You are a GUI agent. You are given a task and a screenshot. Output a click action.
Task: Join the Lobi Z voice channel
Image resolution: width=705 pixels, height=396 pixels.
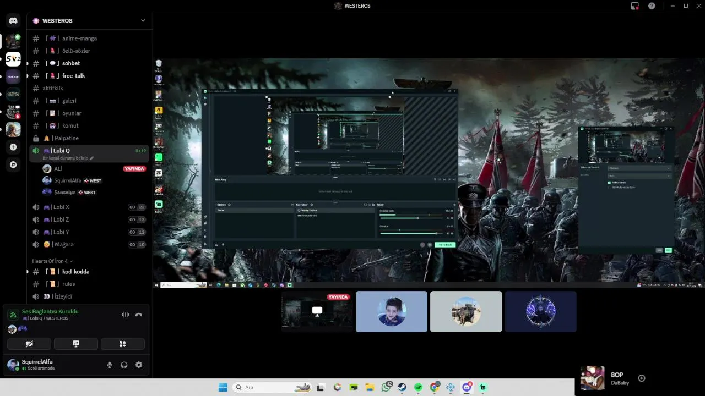pyautogui.click(x=89, y=219)
